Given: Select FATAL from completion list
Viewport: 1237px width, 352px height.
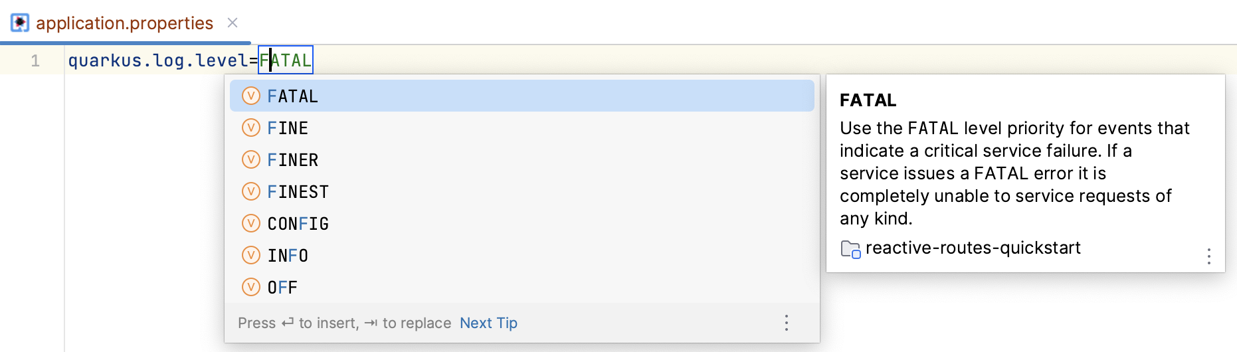Looking at the screenshot, I should [522, 96].
